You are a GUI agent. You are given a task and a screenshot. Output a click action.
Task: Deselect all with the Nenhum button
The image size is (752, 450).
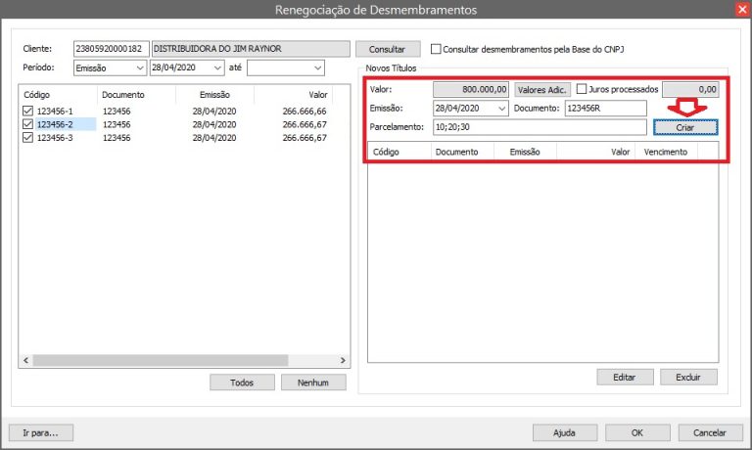pos(313,382)
